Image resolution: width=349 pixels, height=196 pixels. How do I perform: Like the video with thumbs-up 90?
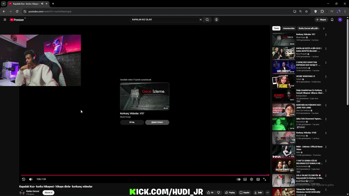tap(210, 192)
